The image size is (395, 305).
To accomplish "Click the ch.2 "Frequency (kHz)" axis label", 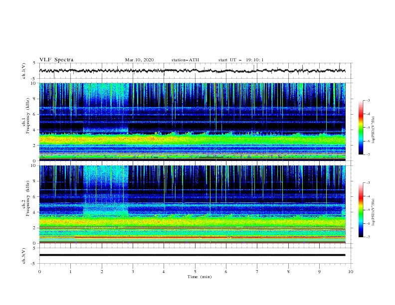I will [x=28, y=198].
